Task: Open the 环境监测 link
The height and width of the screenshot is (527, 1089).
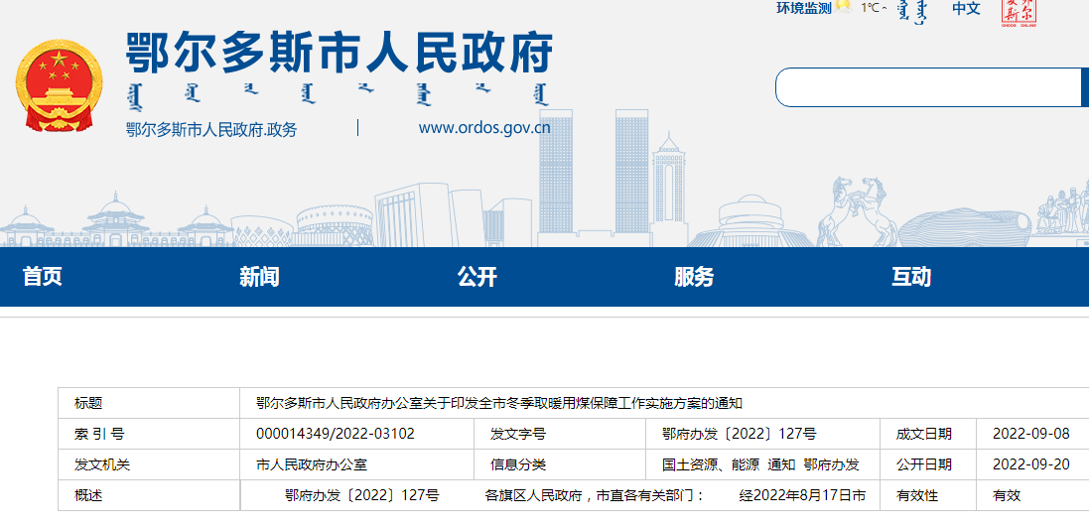Action: pos(803,8)
